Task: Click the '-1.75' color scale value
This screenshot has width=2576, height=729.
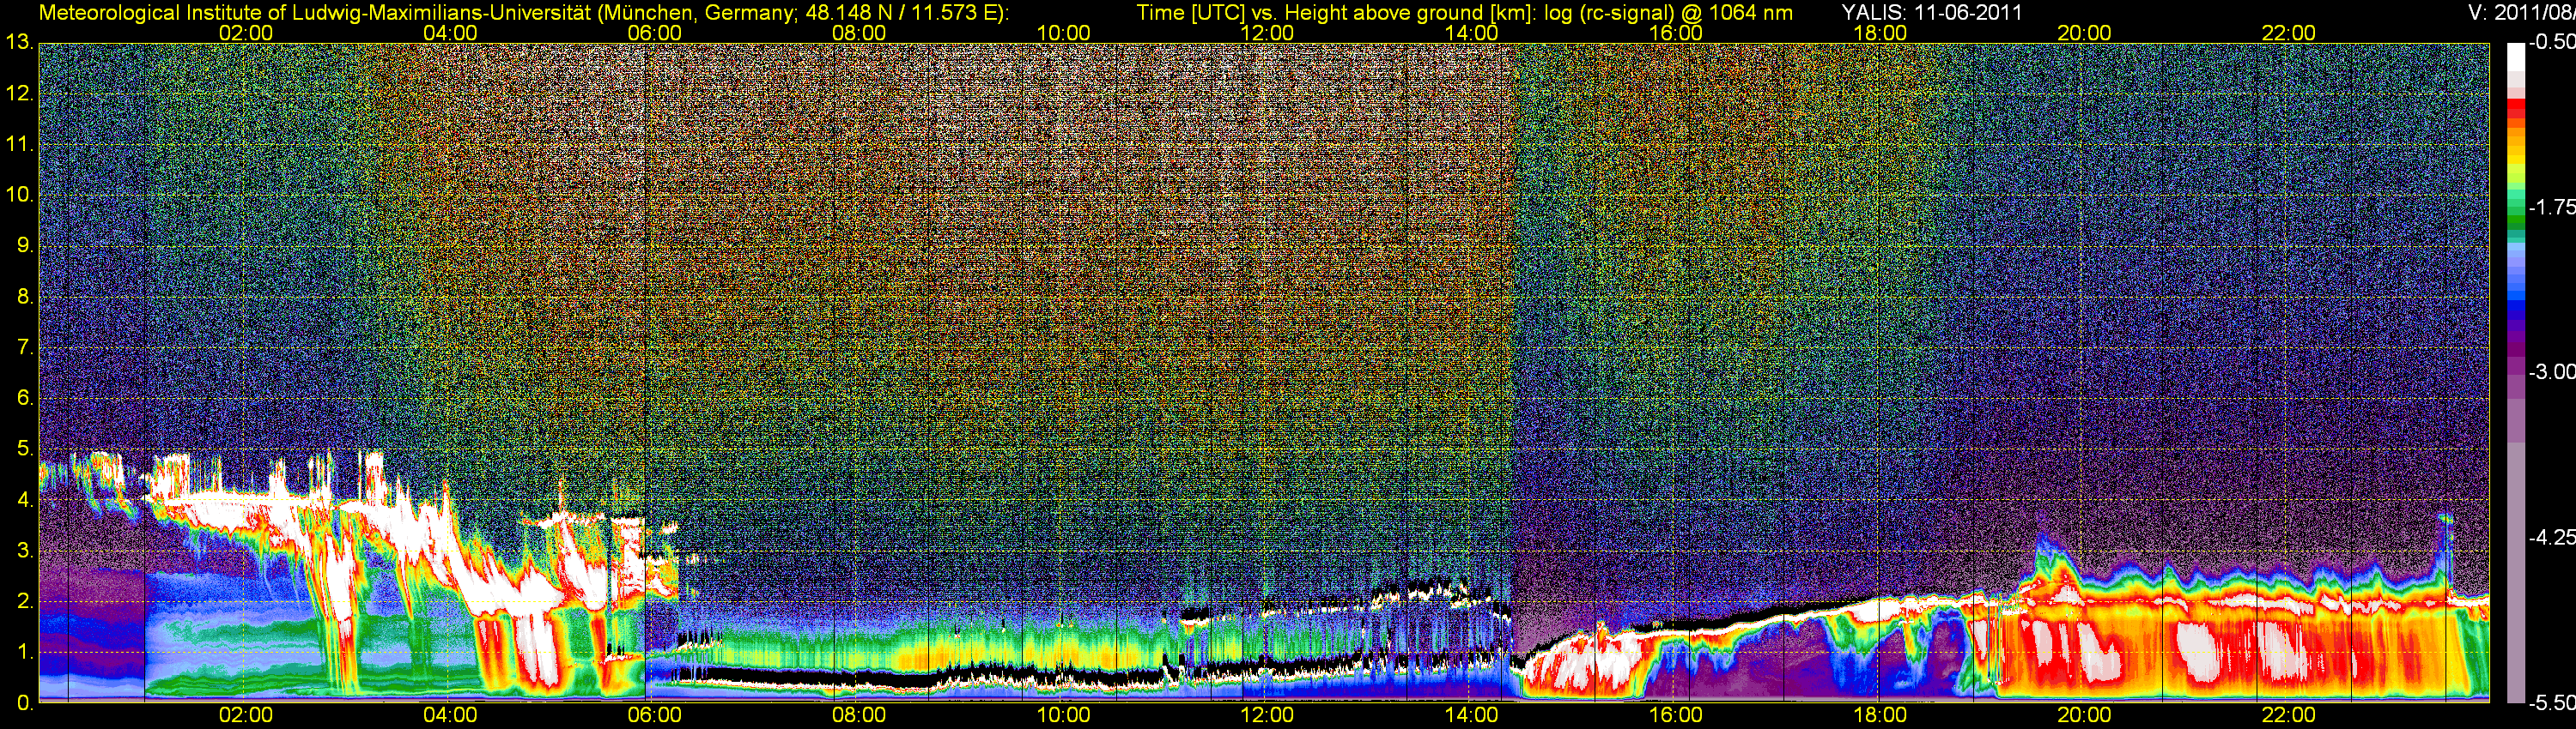Action: click(x=2552, y=207)
